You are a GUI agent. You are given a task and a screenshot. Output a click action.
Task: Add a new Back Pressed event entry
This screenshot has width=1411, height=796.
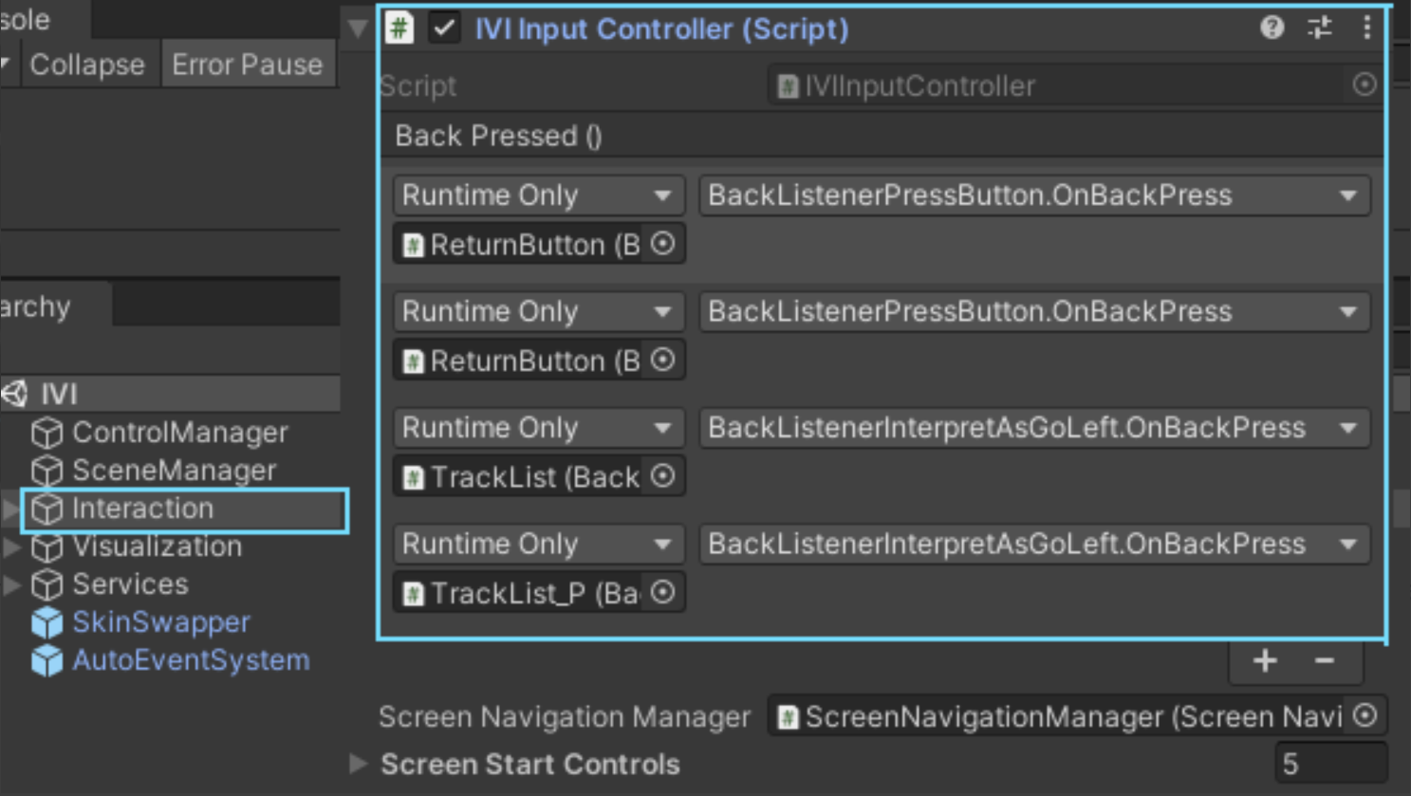click(1264, 661)
